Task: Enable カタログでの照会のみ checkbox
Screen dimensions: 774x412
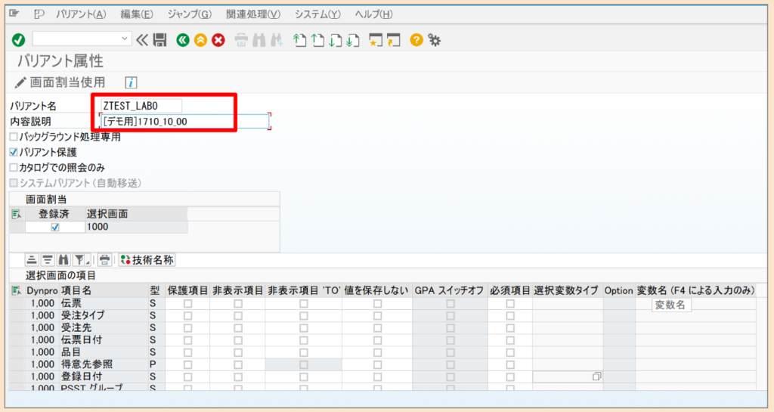Action: point(14,168)
